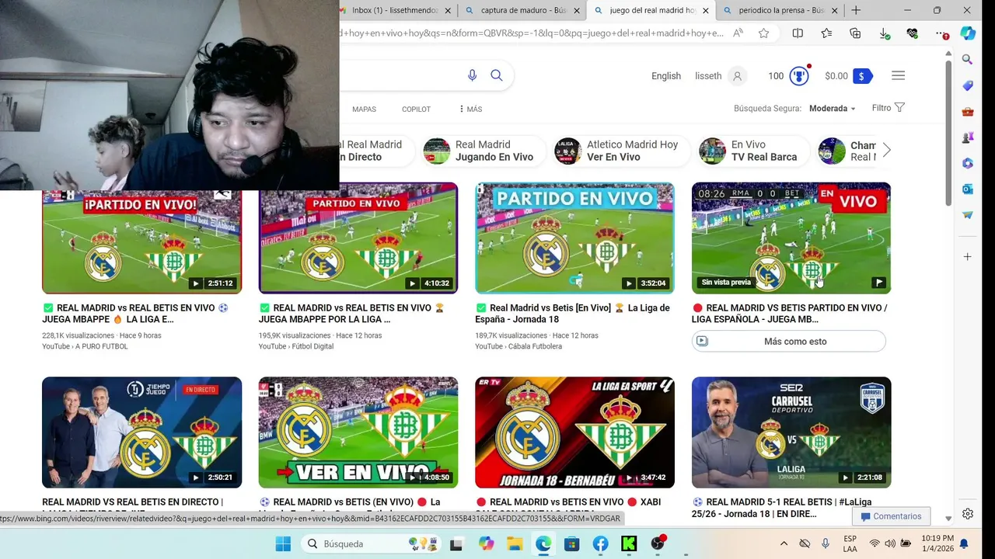Open the lisseth account profile icon

pos(738,75)
